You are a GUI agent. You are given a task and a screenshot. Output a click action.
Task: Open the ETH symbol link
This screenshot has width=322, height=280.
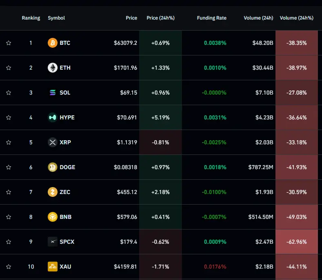[65, 68]
